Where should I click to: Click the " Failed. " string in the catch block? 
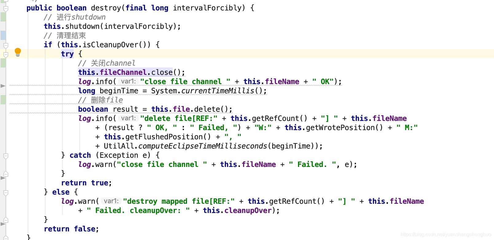[312, 165]
